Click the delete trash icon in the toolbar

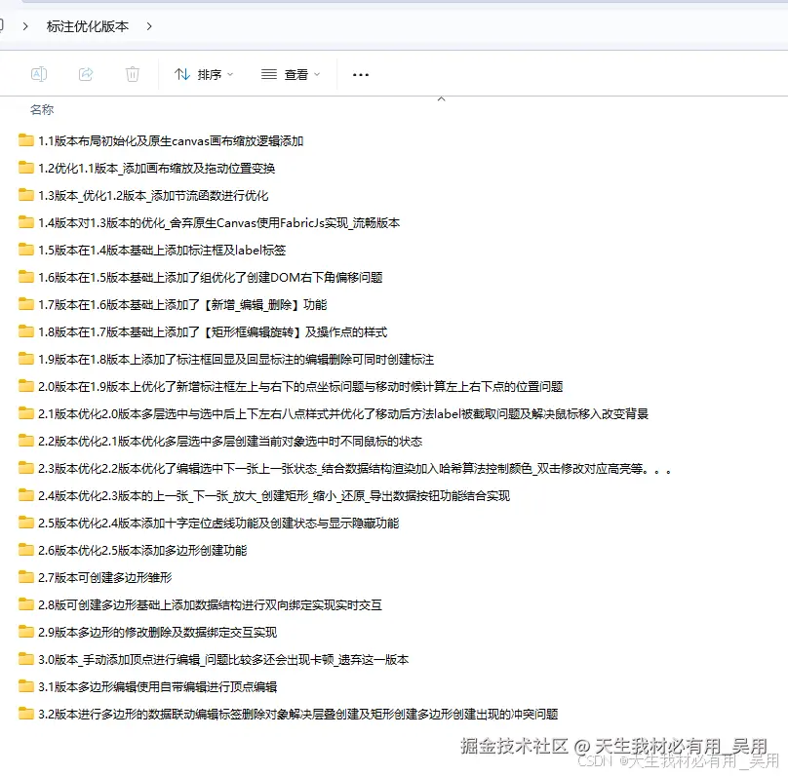pos(133,74)
